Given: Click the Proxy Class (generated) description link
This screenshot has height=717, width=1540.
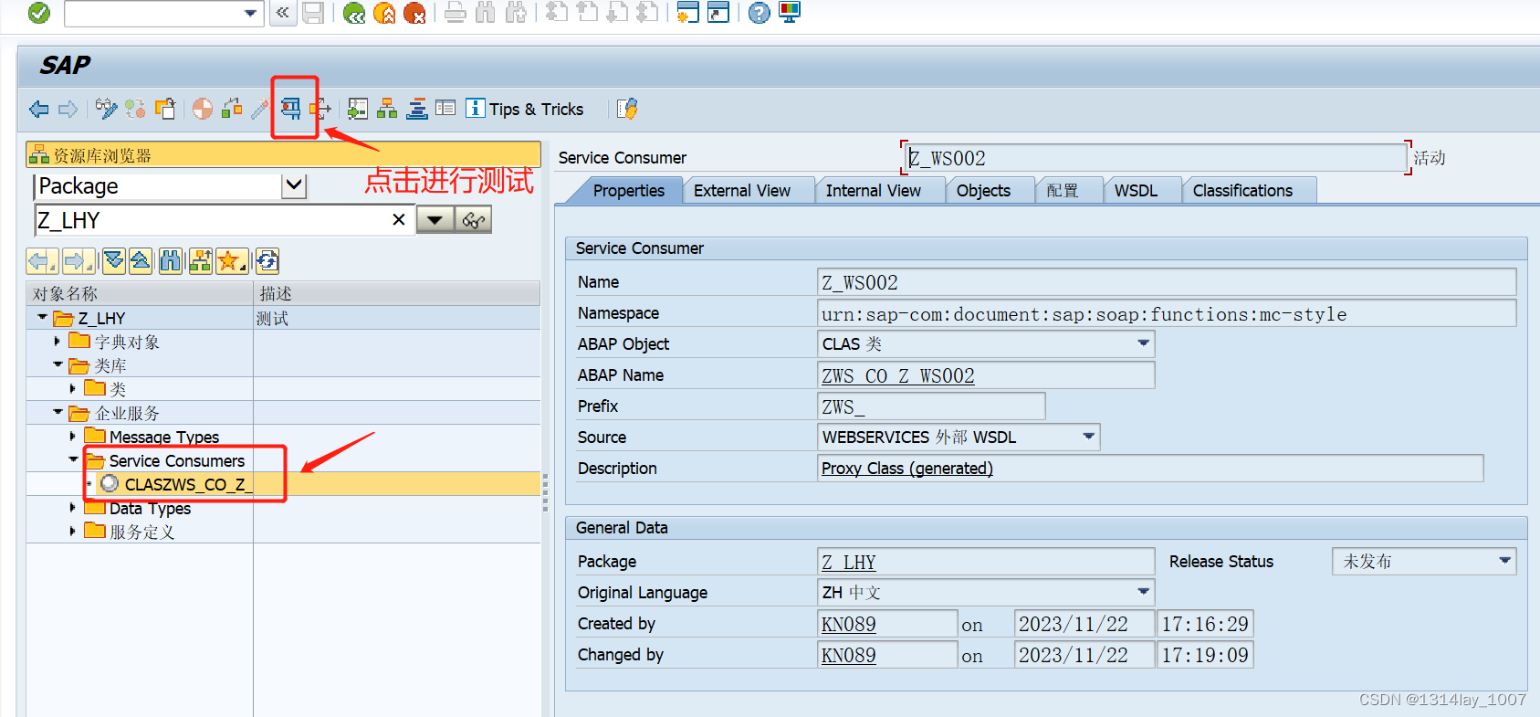Looking at the screenshot, I should point(907,469).
